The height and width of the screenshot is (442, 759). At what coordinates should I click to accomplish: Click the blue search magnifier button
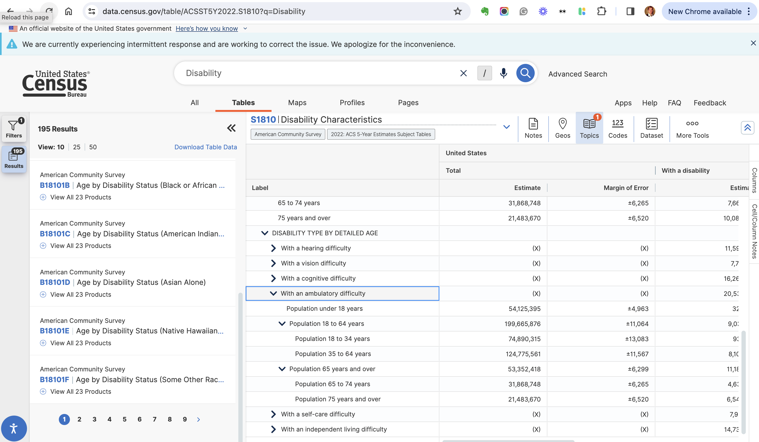tap(525, 73)
